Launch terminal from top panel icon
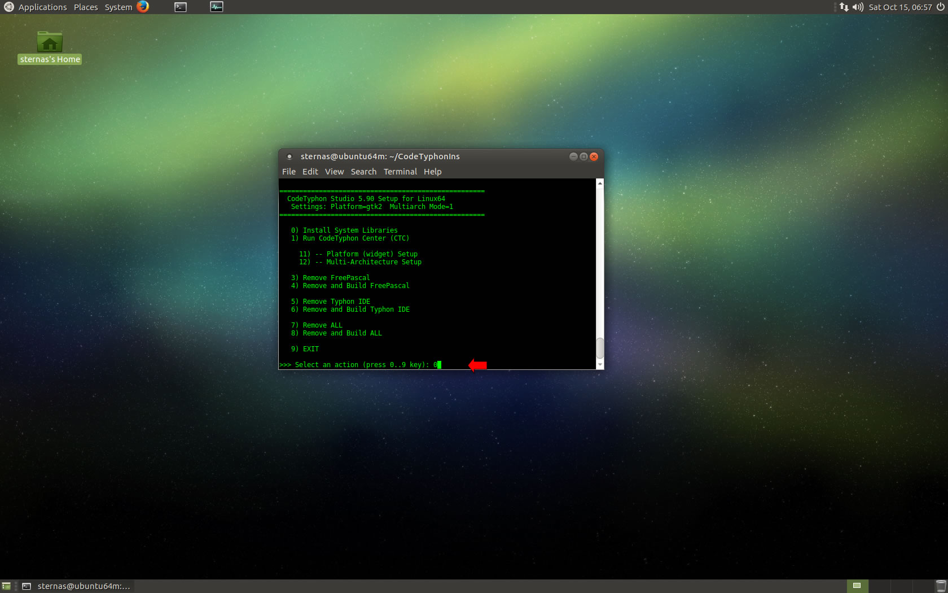The image size is (948, 593). 181,7
